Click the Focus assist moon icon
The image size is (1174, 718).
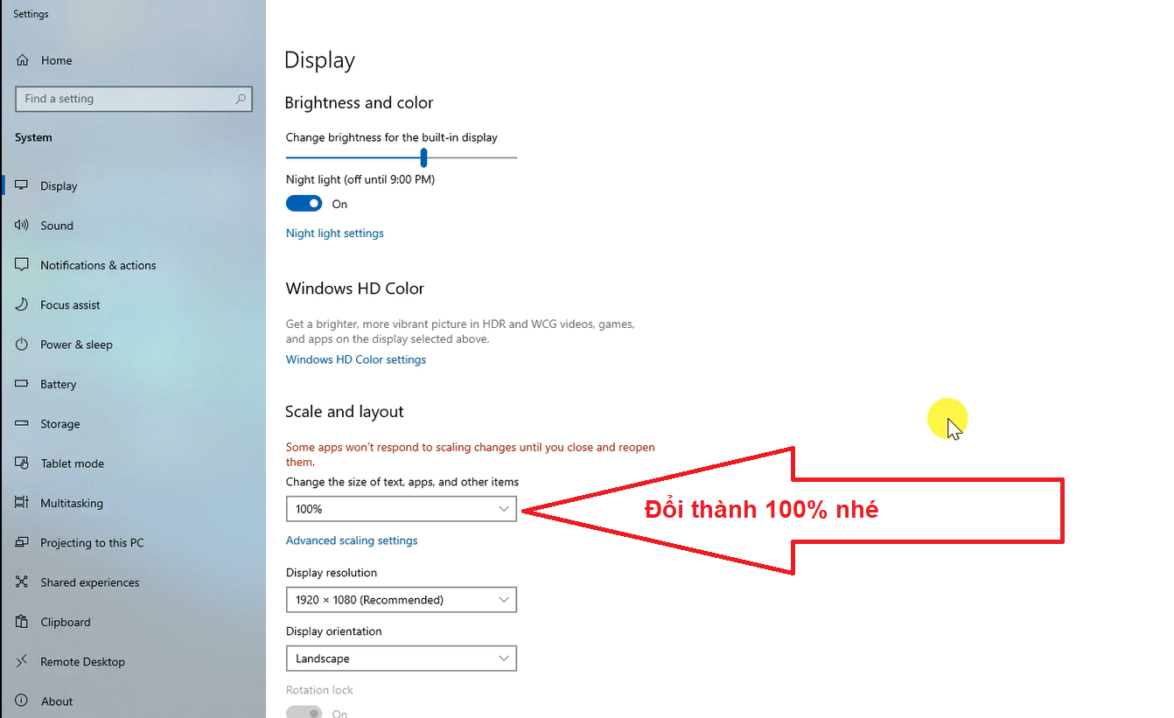pyautogui.click(x=23, y=305)
